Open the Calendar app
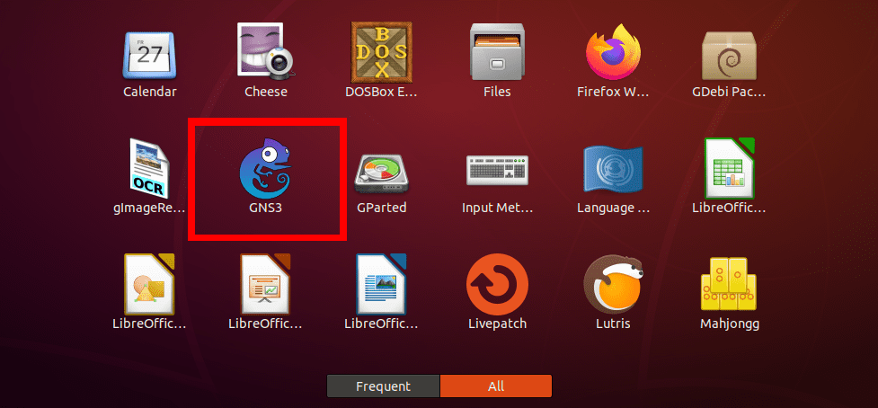The width and height of the screenshot is (878, 408). 149,54
